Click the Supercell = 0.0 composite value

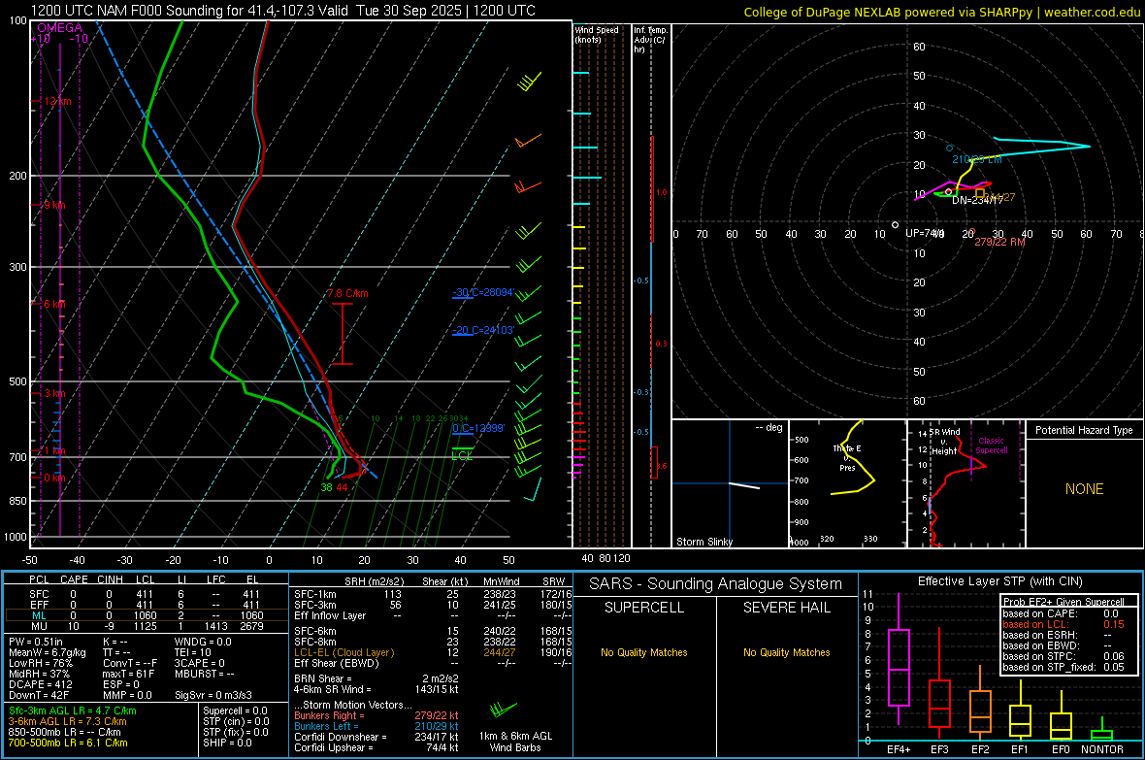(235, 711)
